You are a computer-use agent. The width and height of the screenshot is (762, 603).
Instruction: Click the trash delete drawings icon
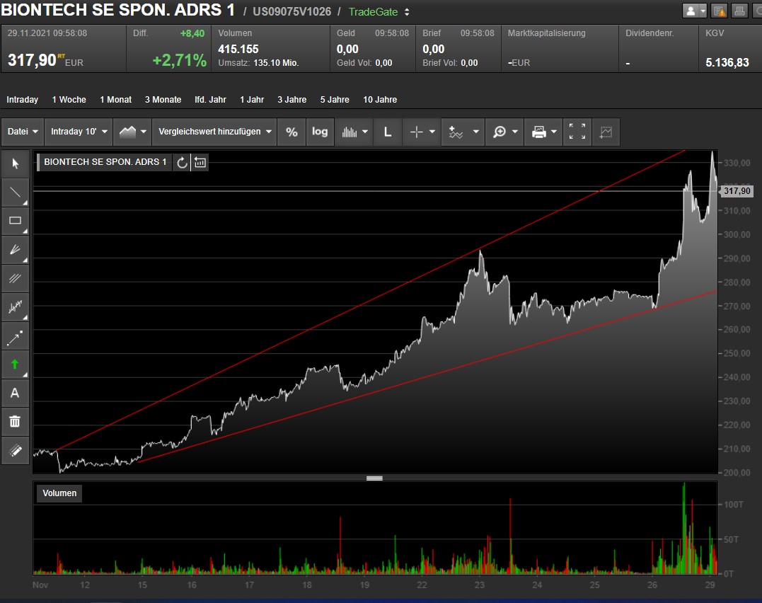pos(15,422)
